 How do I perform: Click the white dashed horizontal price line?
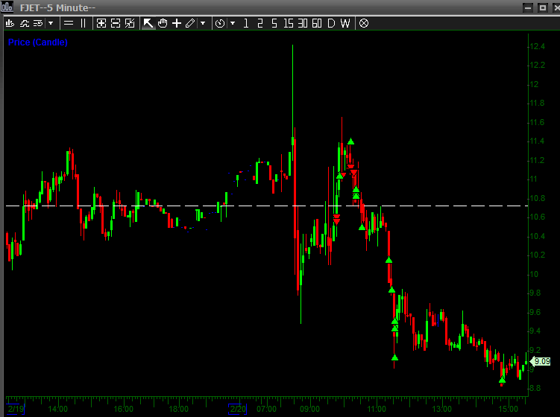[x=267, y=206]
